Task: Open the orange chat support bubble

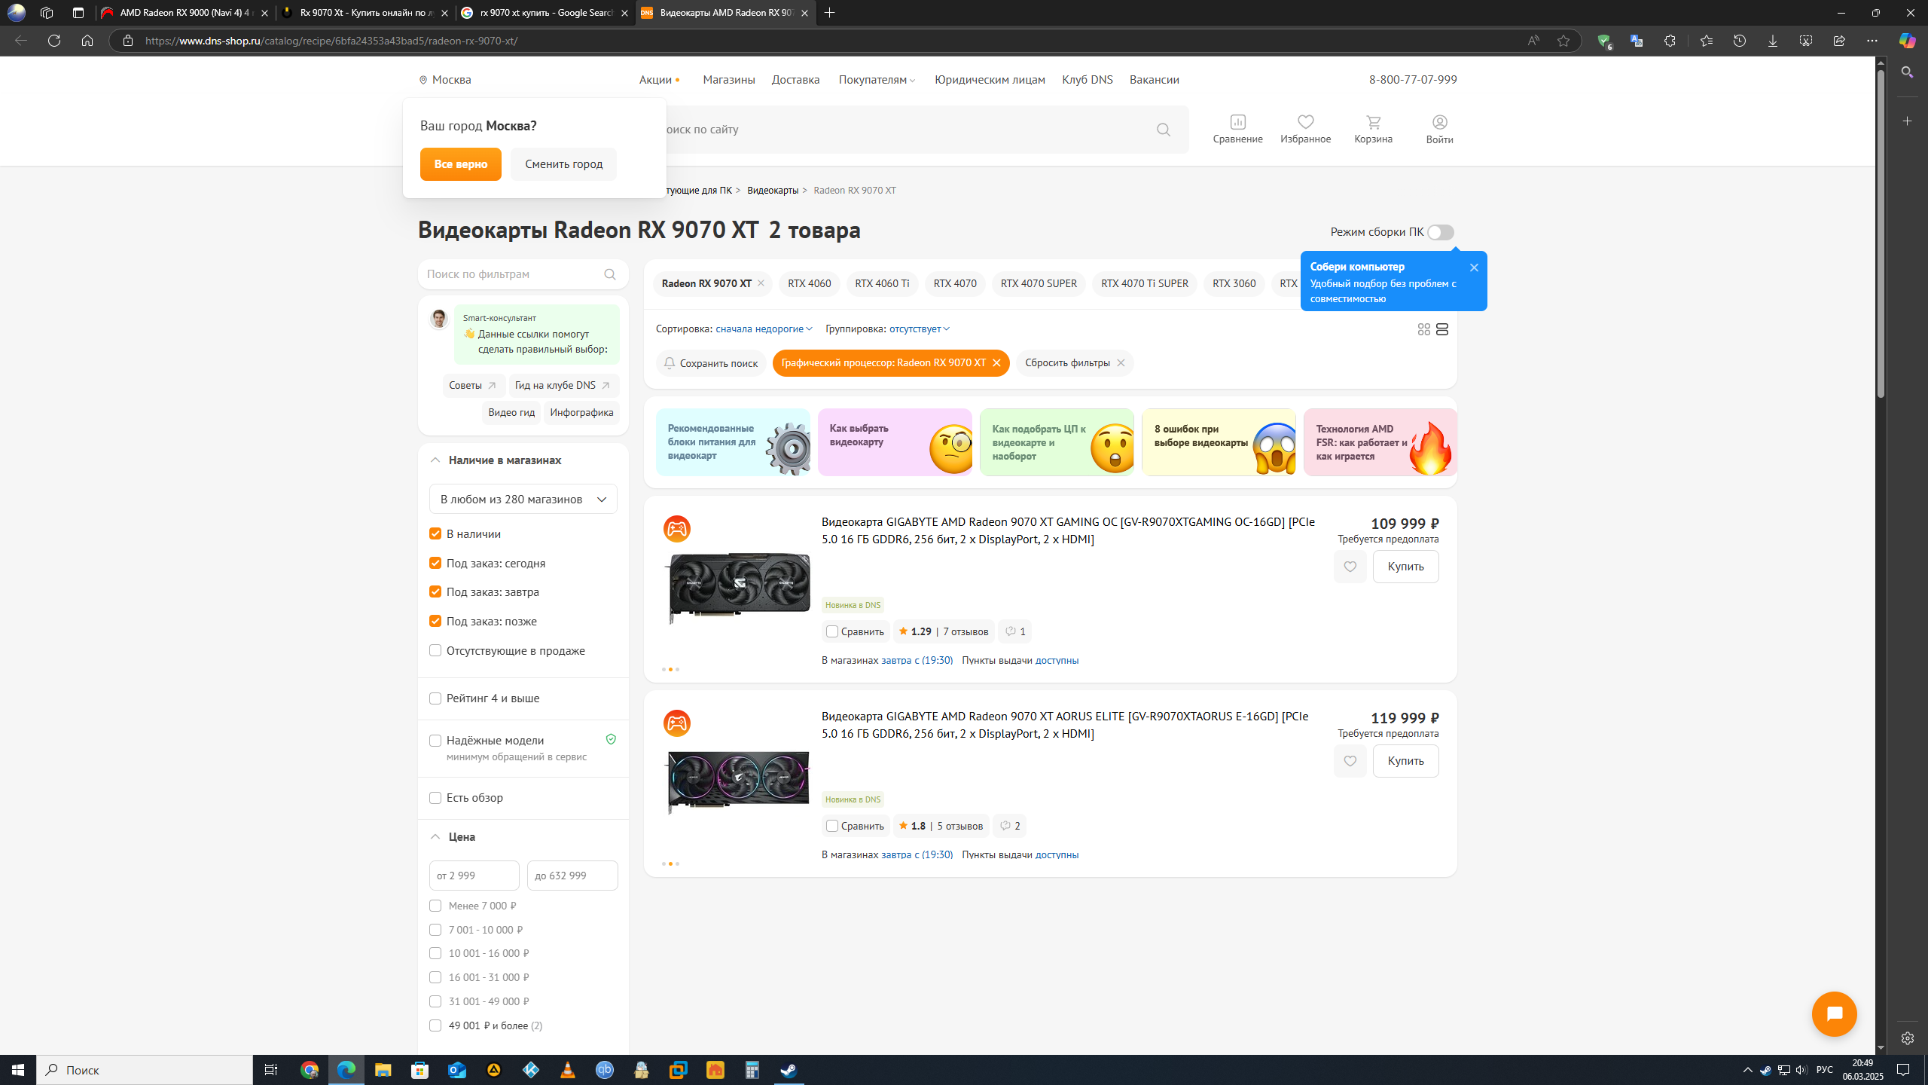Action: [1834, 1013]
